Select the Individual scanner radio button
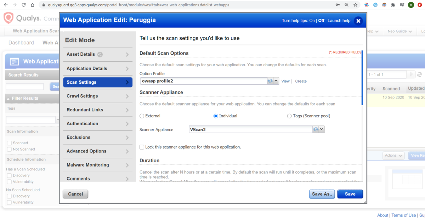The height and width of the screenshot is (218, 425). coord(216,116)
